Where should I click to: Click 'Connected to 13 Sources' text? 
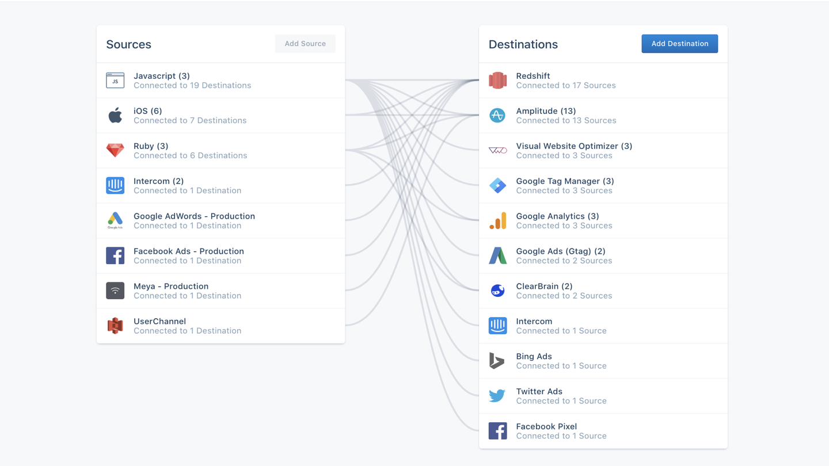click(566, 121)
